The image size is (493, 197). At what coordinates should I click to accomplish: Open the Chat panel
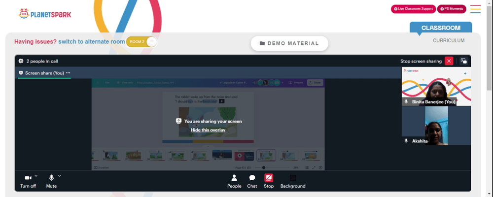252,181
